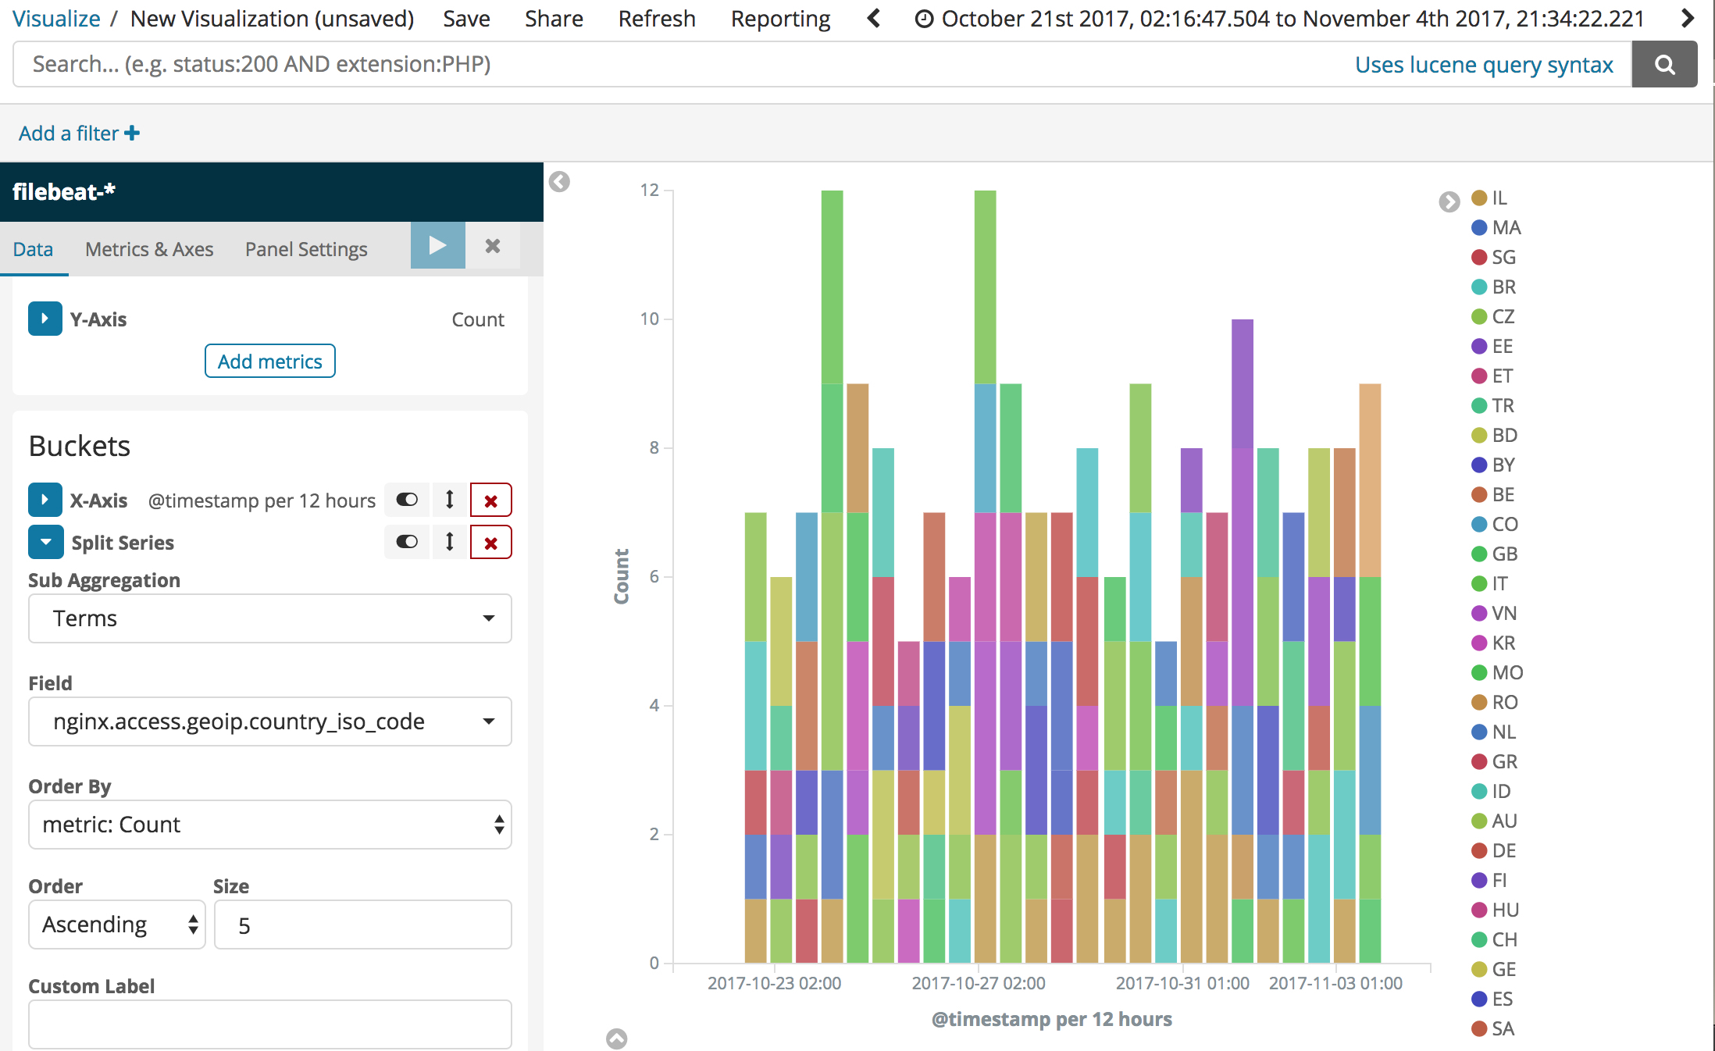Click the search magnifier button
Image resolution: width=1715 pixels, height=1051 pixels.
(1663, 65)
